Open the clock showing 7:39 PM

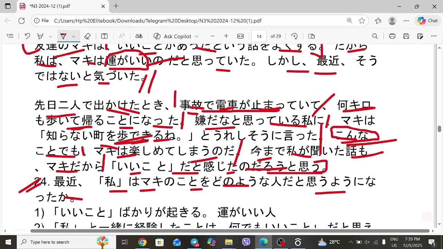coord(413,242)
